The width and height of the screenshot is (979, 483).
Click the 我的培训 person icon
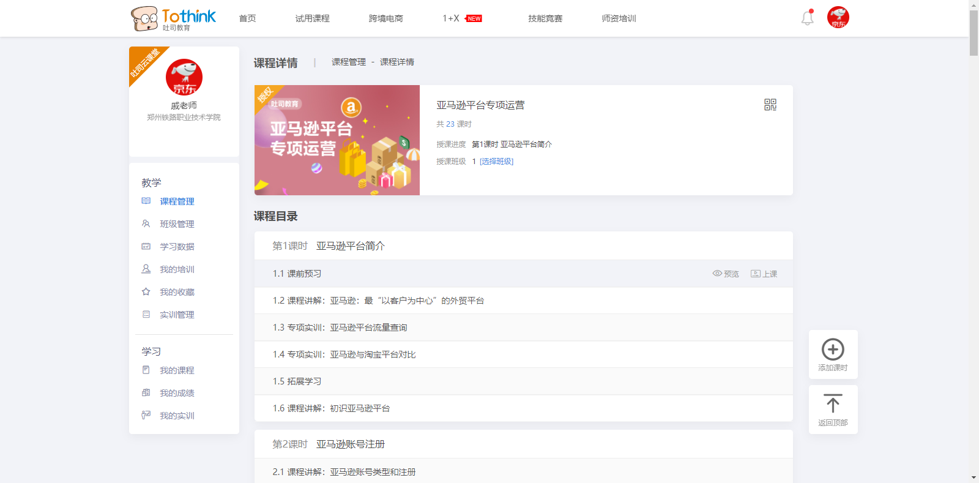(x=146, y=269)
